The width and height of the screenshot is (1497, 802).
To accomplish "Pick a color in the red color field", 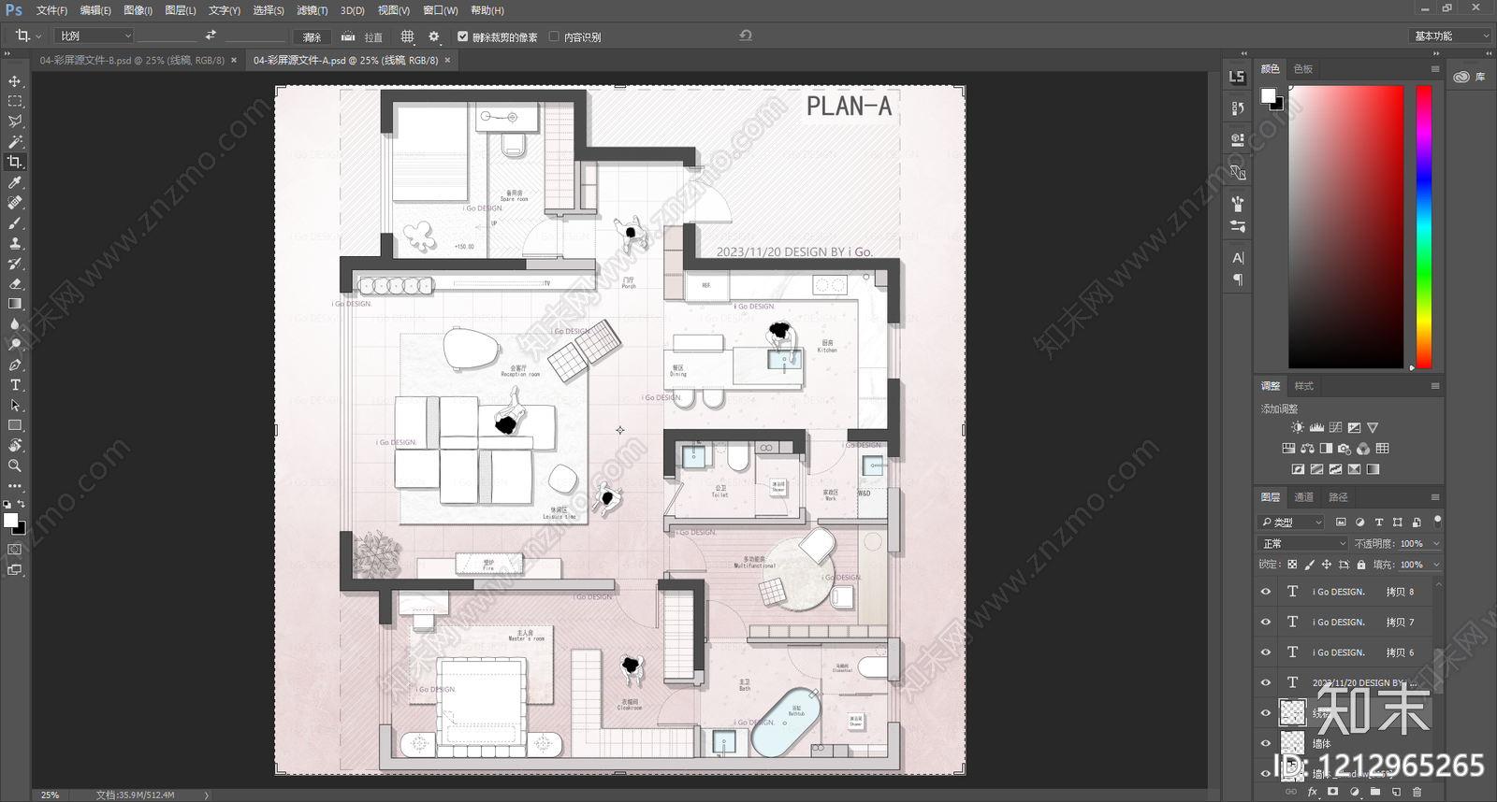I will [x=1346, y=227].
